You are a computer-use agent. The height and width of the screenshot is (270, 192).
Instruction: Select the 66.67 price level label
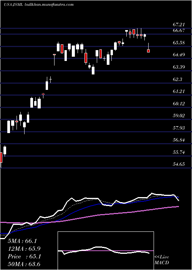tap(179, 30)
